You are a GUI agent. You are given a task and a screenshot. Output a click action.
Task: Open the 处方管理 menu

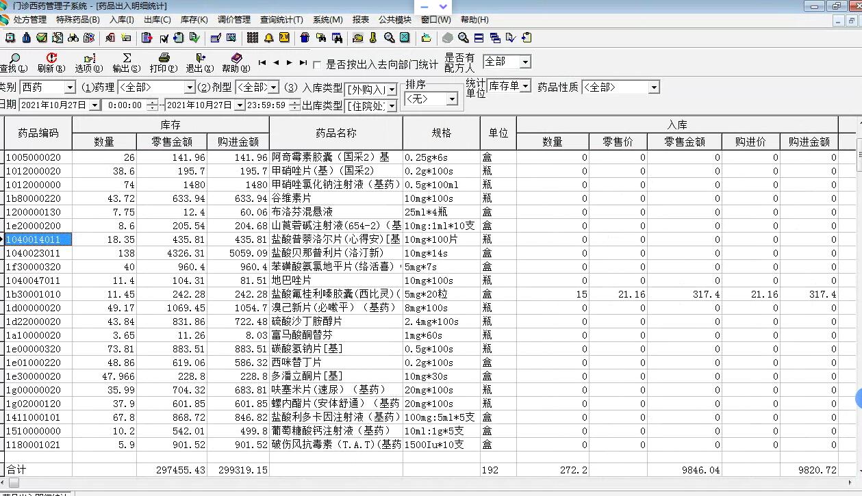pyautogui.click(x=30, y=20)
